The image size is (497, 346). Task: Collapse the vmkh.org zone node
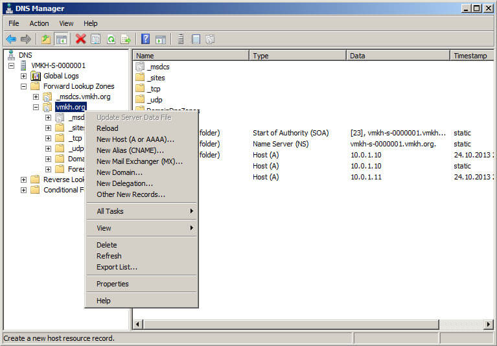[x=36, y=108]
